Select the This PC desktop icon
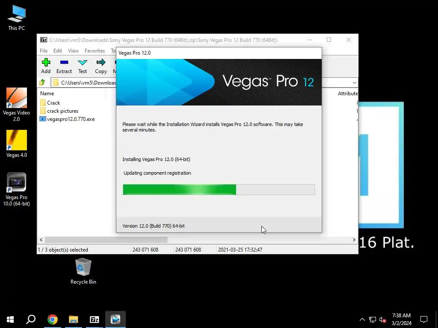Image resolution: width=438 pixels, height=328 pixels. point(17,18)
